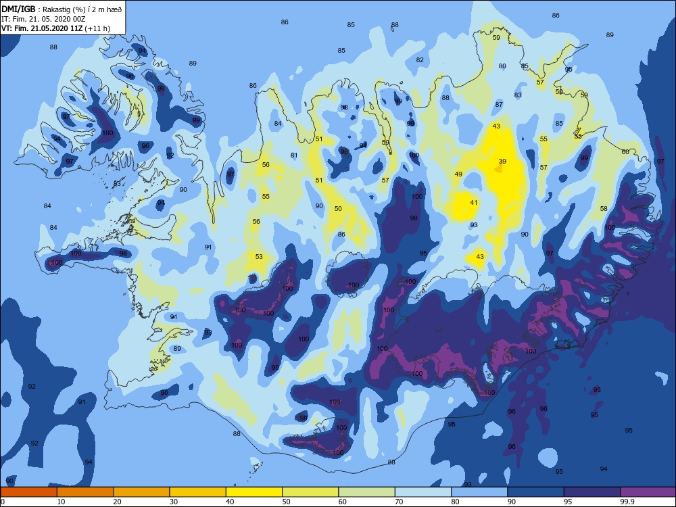Click the '83' value in the northeast
The height and width of the screenshot is (507, 676).
[518, 95]
